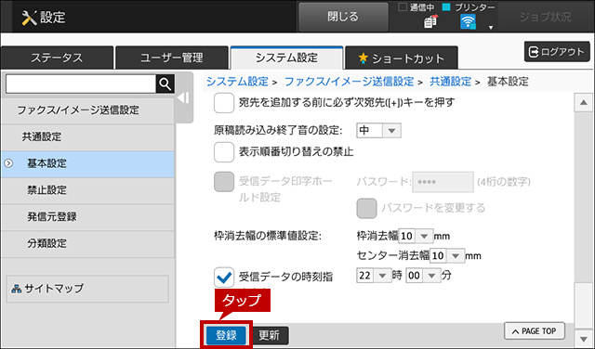
Task: Open 分類設定 in the sidebar
Action: [x=87, y=244]
